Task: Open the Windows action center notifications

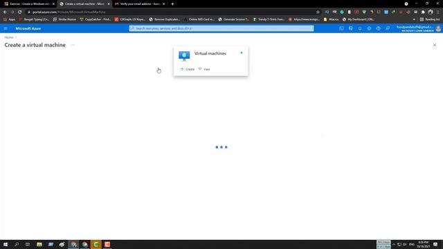Action: click(435, 244)
